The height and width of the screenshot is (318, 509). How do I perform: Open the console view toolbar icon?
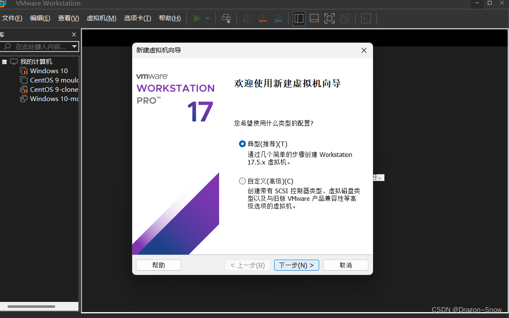point(366,18)
